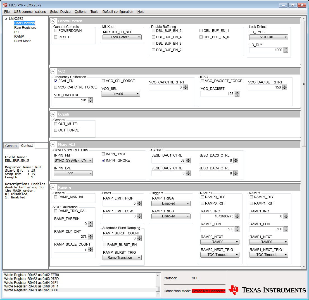Tick the VCO_DACISET_FORCE checkbox
The height and width of the screenshot is (300, 309).
point(202,81)
